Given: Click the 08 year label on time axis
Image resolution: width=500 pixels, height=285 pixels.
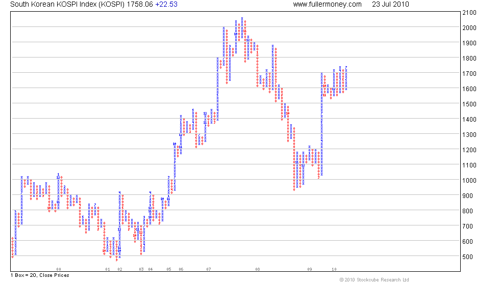Looking at the screenshot, I should [258, 269].
